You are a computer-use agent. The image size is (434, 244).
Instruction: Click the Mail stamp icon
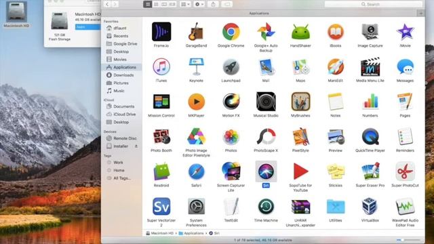[x=266, y=66]
